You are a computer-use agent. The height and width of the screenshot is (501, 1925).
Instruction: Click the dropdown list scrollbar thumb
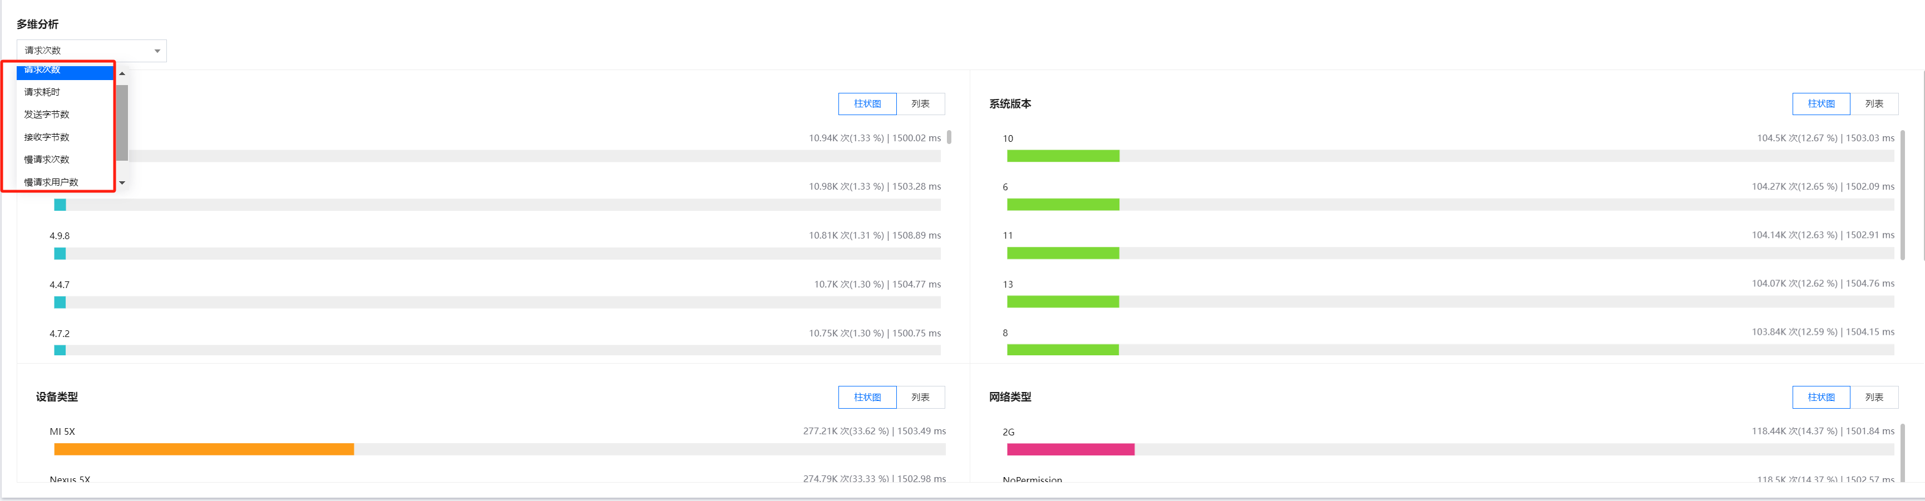(122, 122)
